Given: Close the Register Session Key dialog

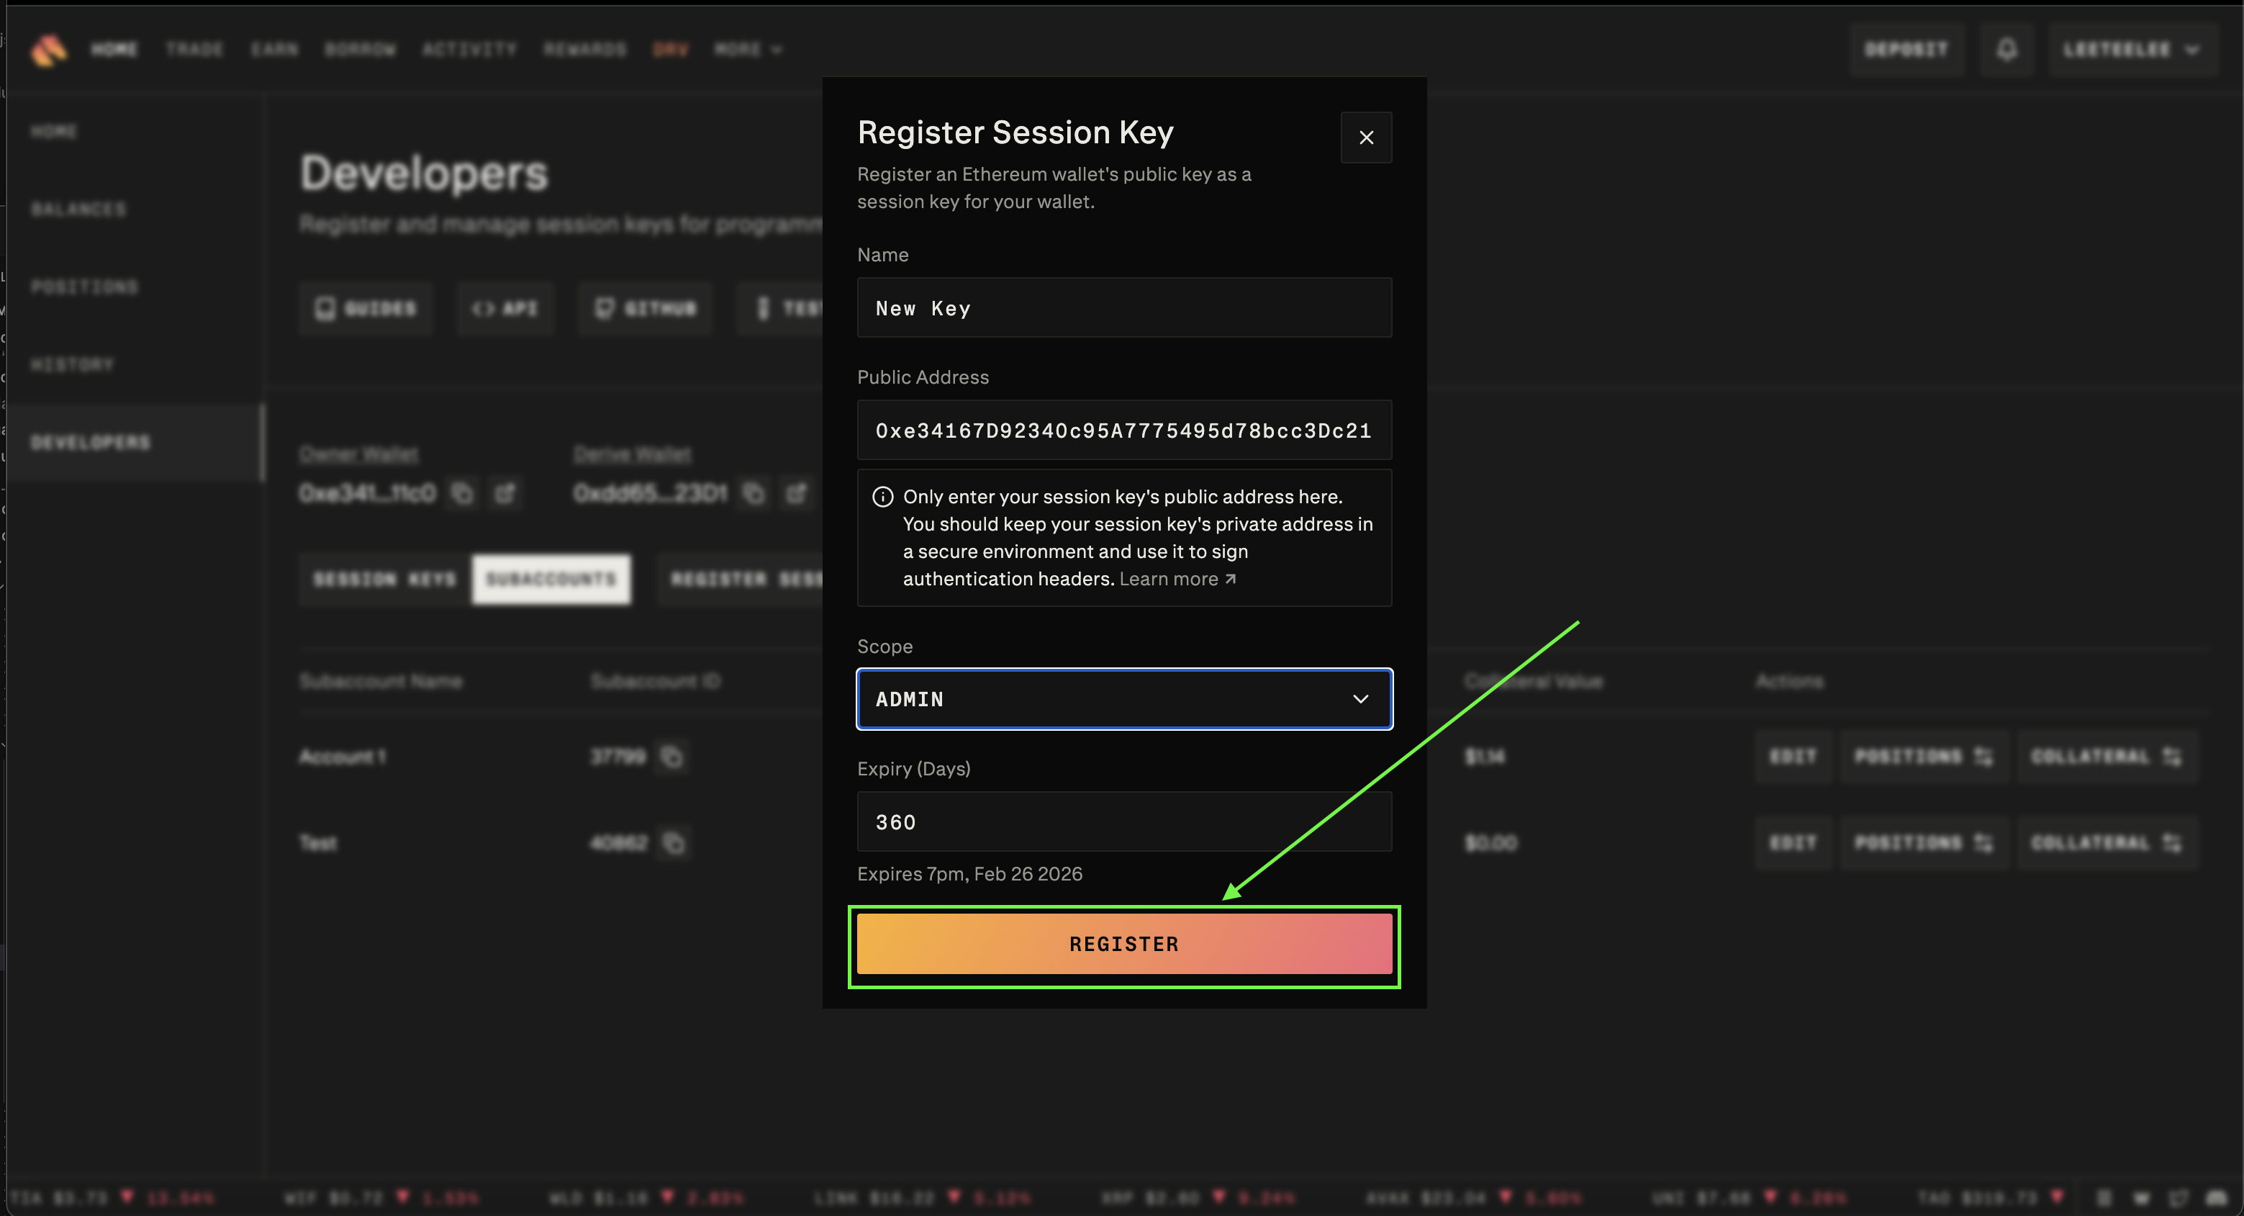Looking at the screenshot, I should (1366, 138).
